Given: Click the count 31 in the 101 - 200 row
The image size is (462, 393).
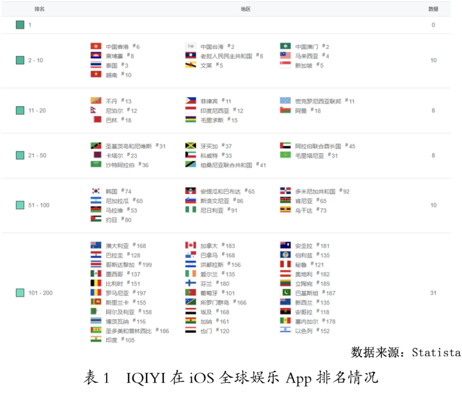Looking at the screenshot, I should [x=433, y=293].
